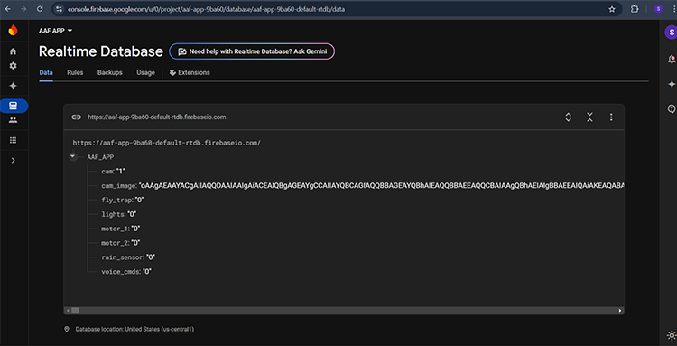
Task: Select the rain_sensor entry
Action: [x=128, y=257]
